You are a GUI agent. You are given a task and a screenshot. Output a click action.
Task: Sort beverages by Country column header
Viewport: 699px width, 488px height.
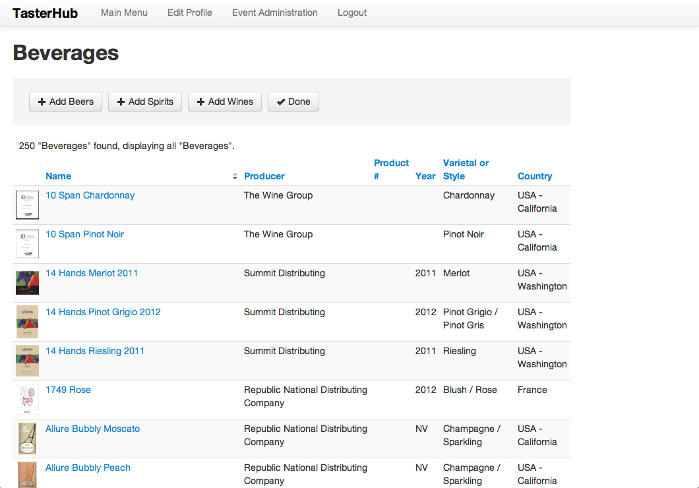pyautogui.click(x=535, y=176)
